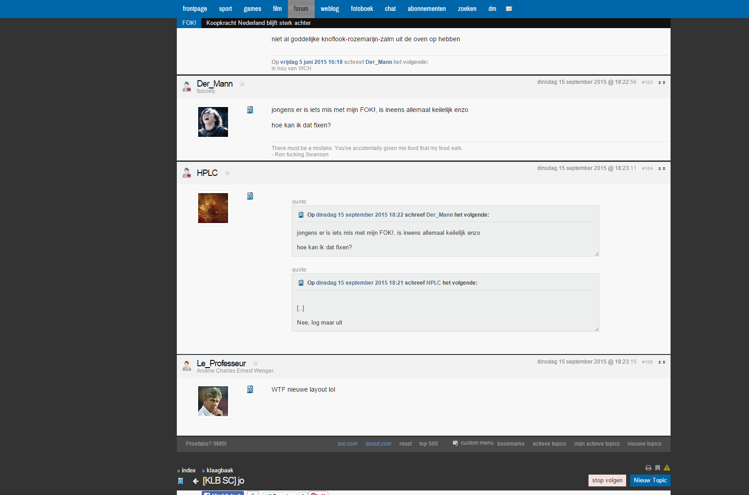The image size is (749, 495).
Task: Open the custom menu
Action: [477, 443]
